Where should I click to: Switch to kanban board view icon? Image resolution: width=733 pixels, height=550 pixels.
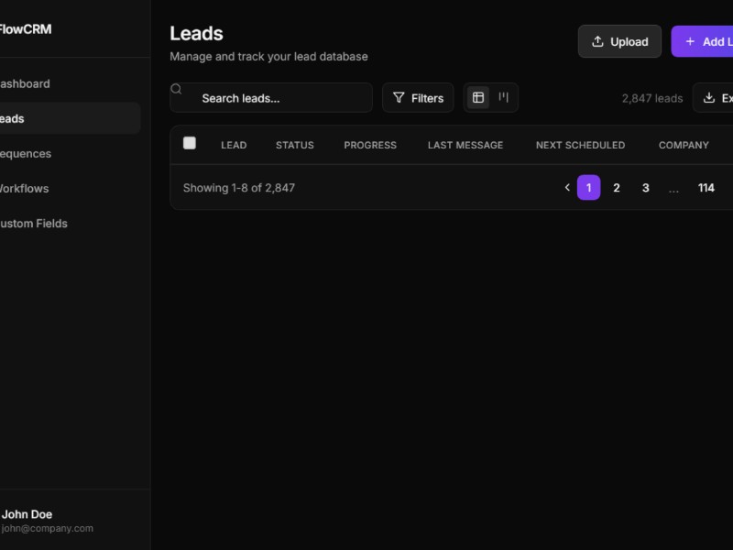(503, 97)
